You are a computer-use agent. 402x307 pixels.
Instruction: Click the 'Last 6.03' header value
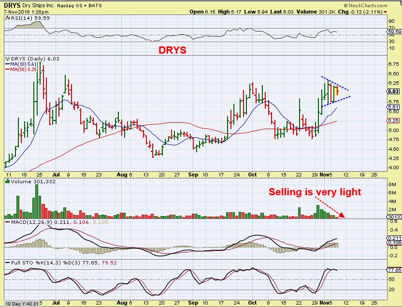pyautogui.click(x=282, y=12)
